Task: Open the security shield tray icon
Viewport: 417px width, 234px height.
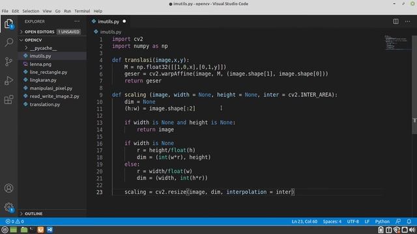Action: (x=397, y=230)
